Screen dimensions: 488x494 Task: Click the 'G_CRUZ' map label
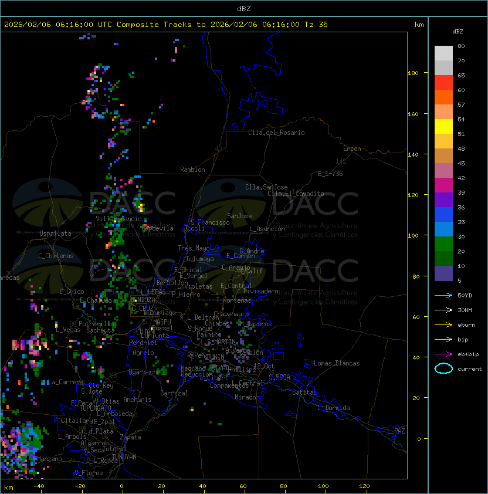point(143,308)
